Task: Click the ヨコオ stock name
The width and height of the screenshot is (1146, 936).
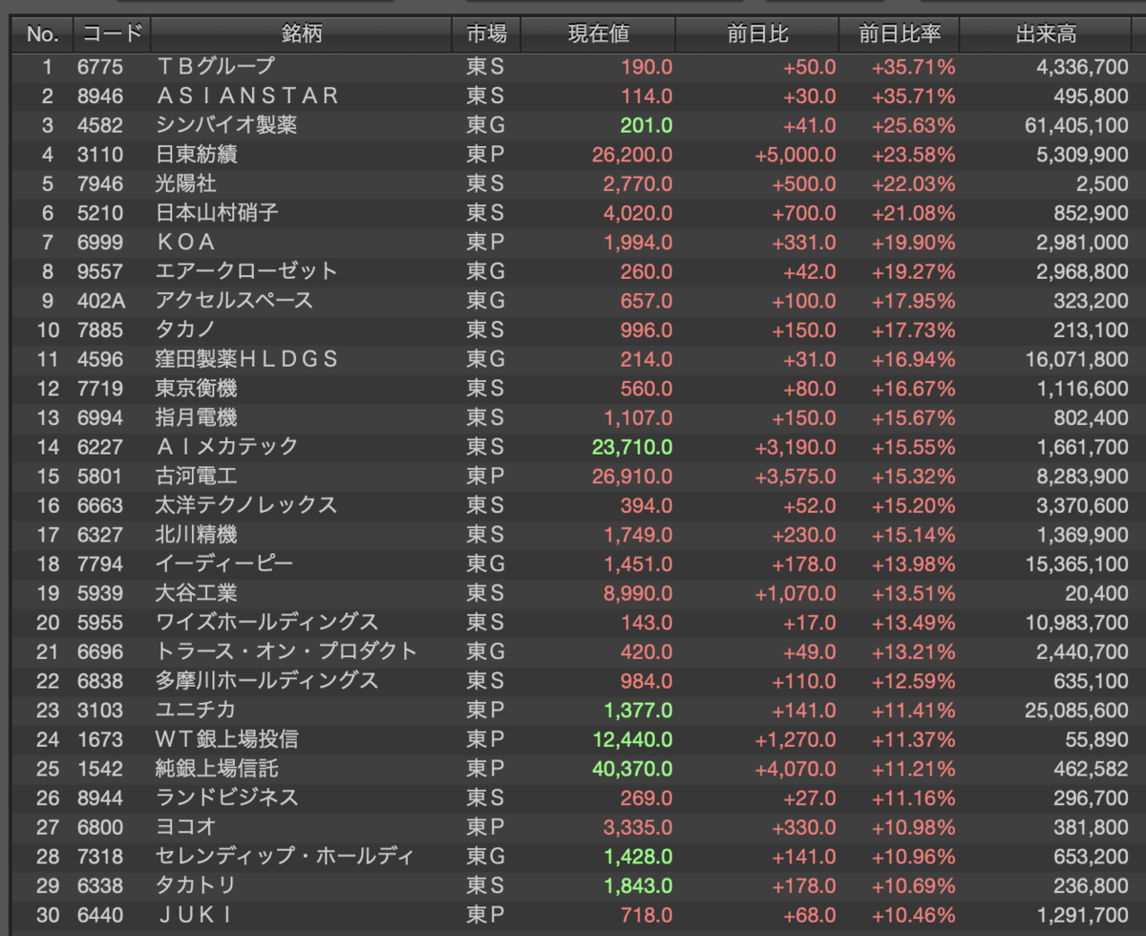Action: click(185, 827)
